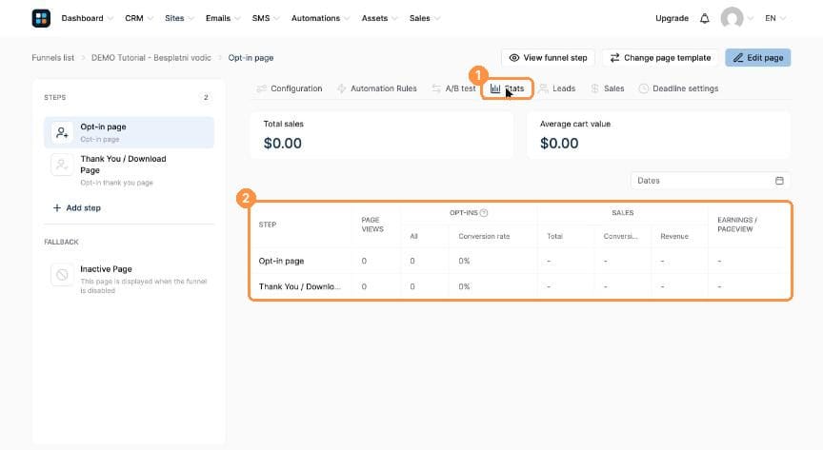
Task: Expand the CRM dropdown menu
Action: [x=139, y=18]
